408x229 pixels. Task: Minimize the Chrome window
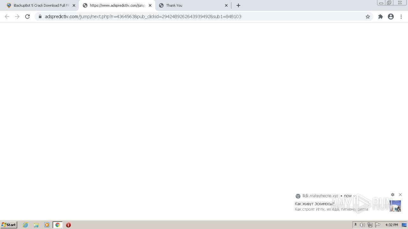pyautogui.click(x=381, y=3)
